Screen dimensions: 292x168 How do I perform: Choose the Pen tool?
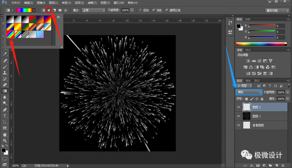pyautogui.click(x=5, y=110)
